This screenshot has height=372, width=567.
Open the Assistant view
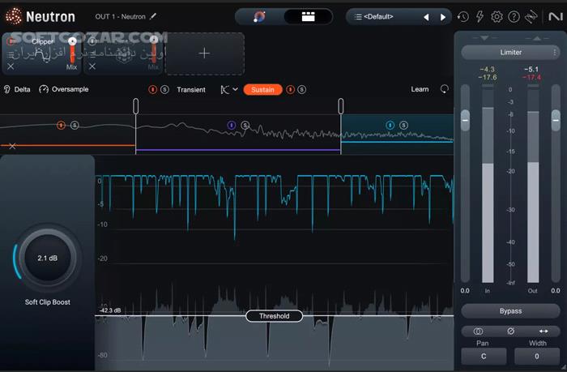[x=260, y=16]
